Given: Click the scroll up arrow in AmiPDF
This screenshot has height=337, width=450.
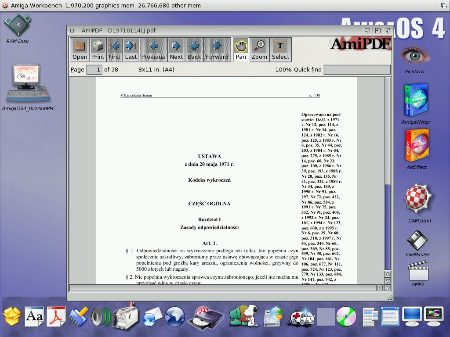Looking at the screenshot, I should point(388,274).
